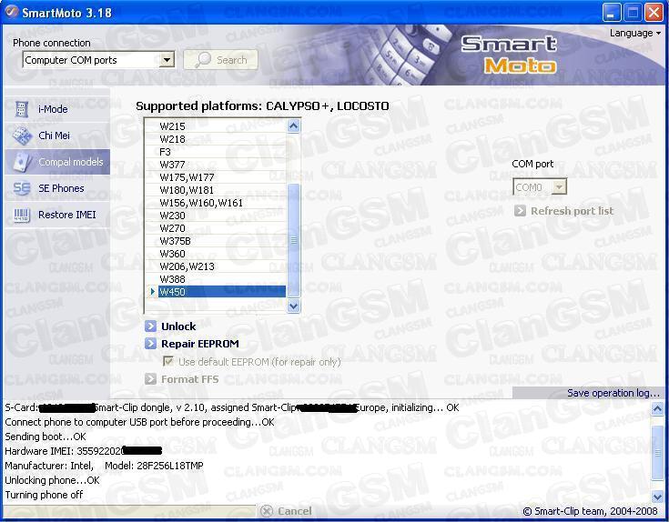Viewport: 669px width, 522px height.
Task: Click the Restore IMEI barcode icon
Action: tap(21, 215)
